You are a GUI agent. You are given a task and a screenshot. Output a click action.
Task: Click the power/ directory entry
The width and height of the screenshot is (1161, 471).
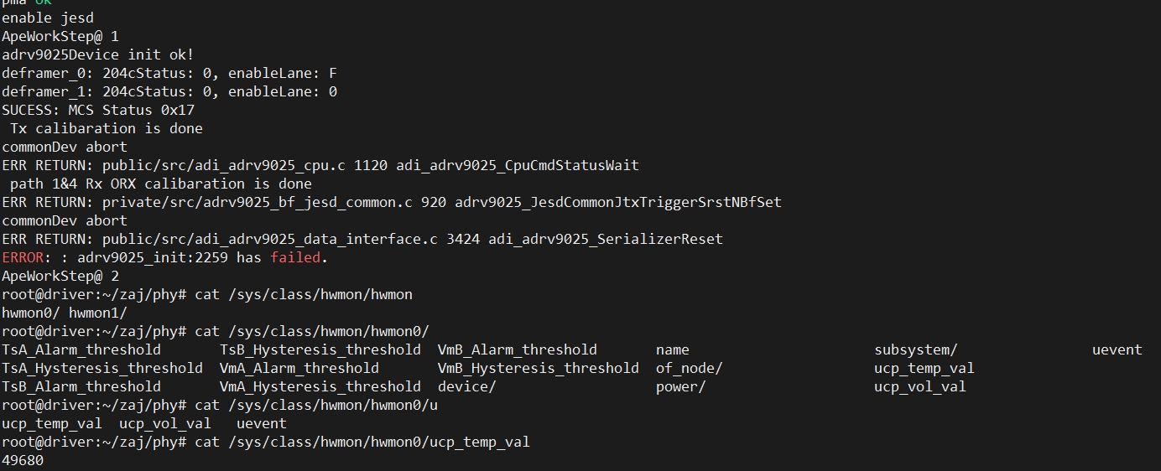(x=681, y=386)
